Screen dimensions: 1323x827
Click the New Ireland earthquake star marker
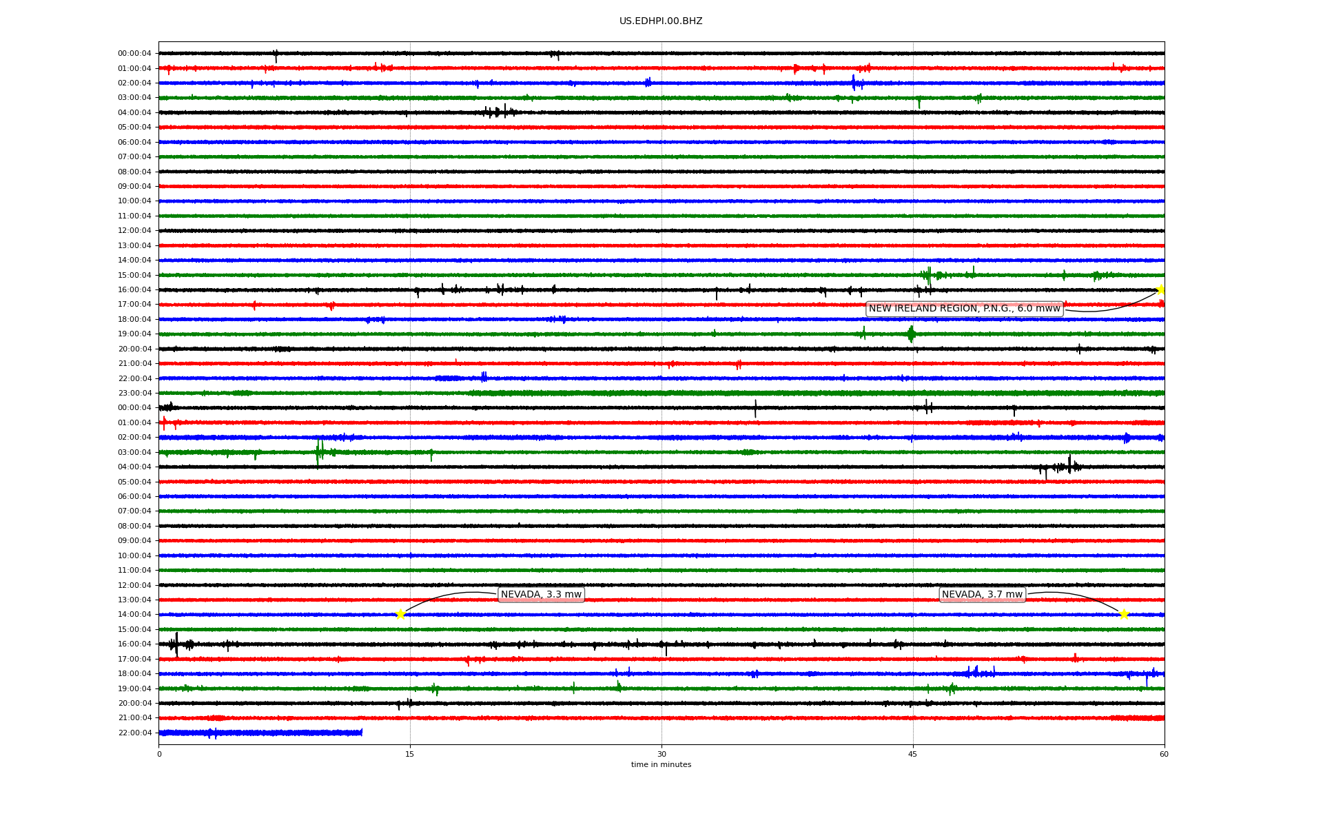(1161, 289)
